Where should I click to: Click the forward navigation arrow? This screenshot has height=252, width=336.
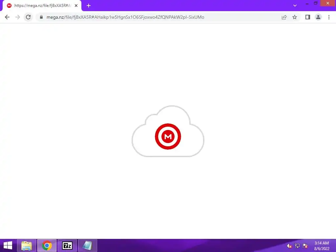pyautogui.click(x=18, y=17)
